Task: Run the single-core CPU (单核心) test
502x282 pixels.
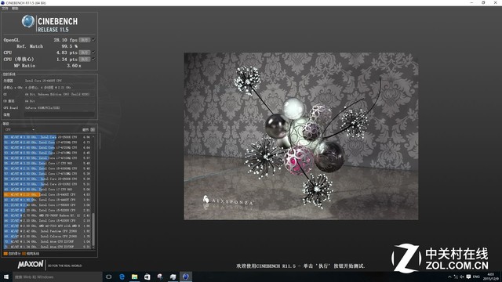Action: click(x=85, y=60)
